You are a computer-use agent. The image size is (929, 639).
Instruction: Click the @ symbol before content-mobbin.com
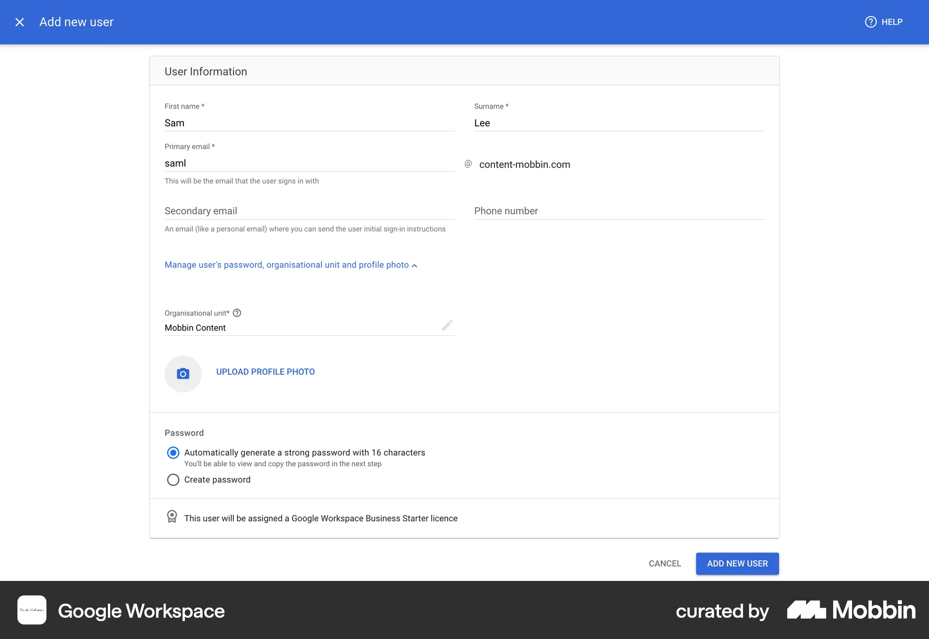coord(467,164)
